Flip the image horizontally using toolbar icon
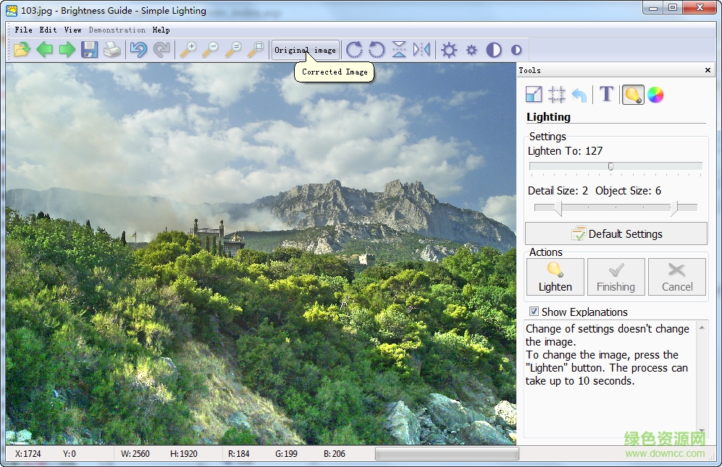This screenshot has width=722, height=467. coord(422,49)
